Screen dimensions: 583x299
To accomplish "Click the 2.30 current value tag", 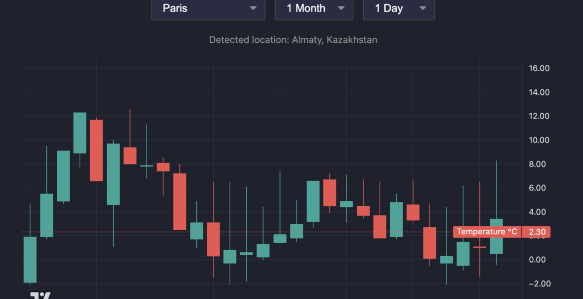I will click(537, 232).
